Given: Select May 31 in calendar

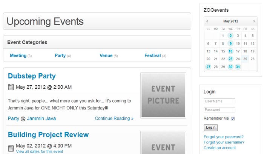Looking at the screenshot, I should tap(238, 67).
